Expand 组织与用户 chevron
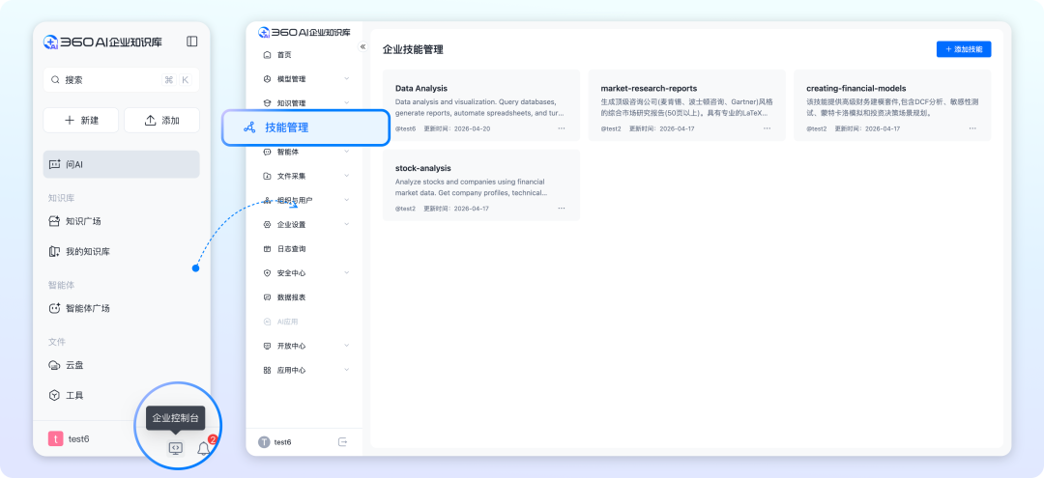 click(347, 200)
